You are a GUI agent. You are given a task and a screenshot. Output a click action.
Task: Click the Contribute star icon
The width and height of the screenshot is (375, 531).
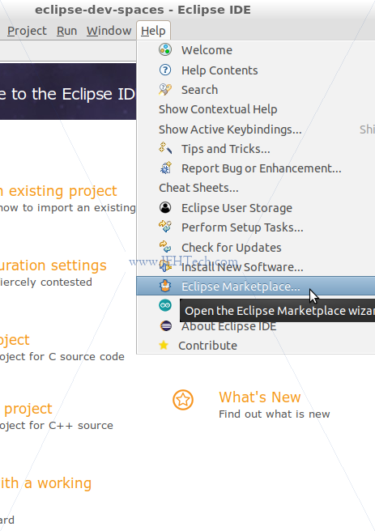click(164, 345)
